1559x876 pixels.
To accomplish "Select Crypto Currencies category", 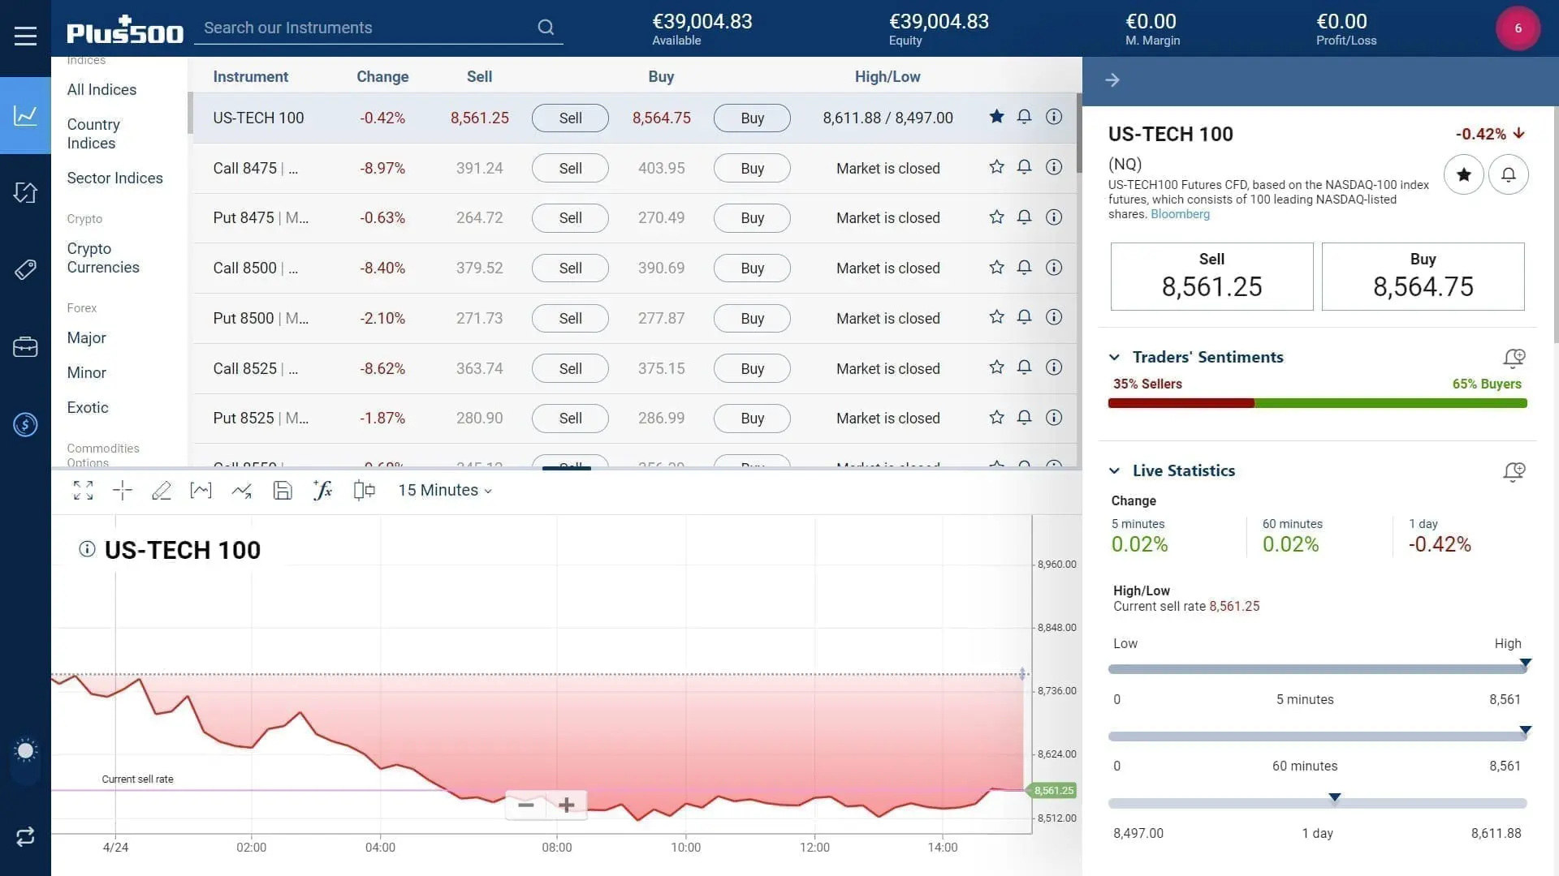I will tap(103, 258).
